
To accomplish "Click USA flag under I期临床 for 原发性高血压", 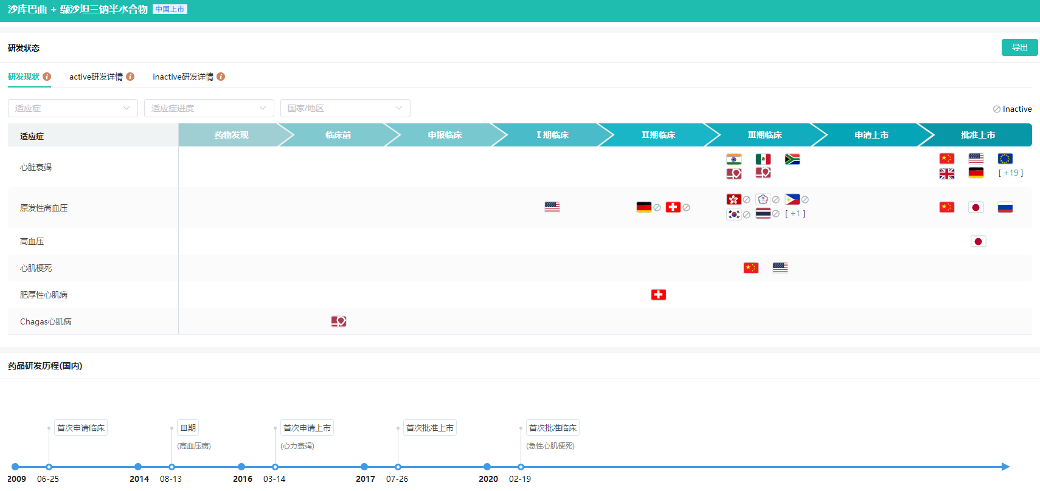I will click(552, 207).
